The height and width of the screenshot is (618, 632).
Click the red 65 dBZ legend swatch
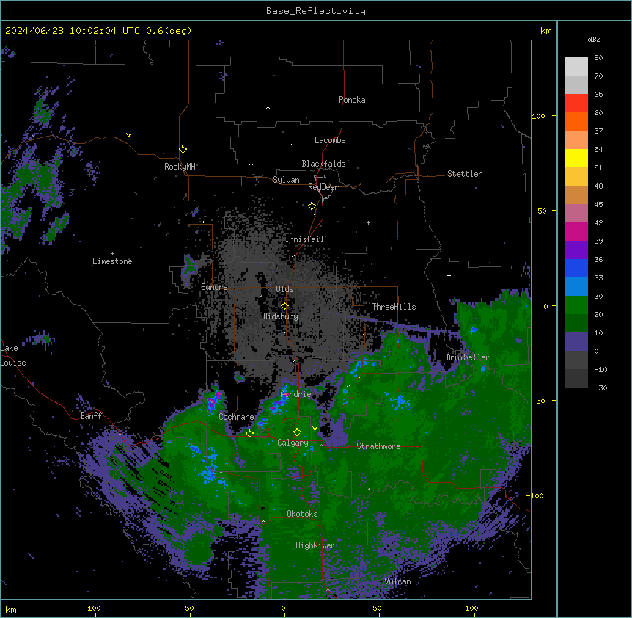coord(576,103)
